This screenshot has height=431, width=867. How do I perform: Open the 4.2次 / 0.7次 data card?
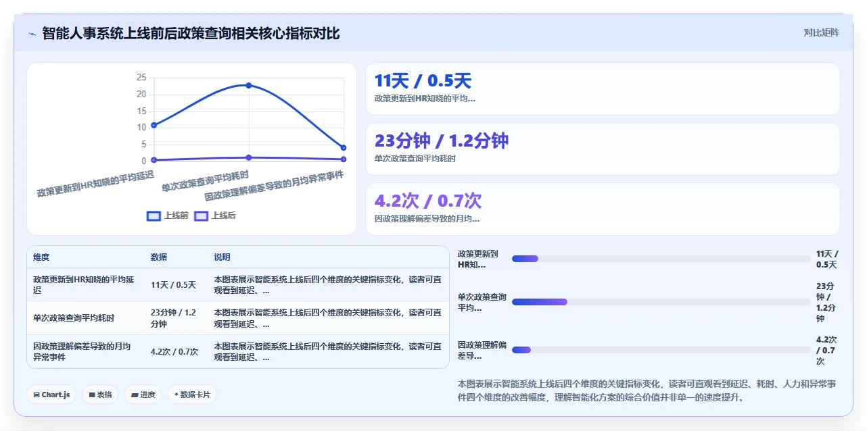pos(603,209)
